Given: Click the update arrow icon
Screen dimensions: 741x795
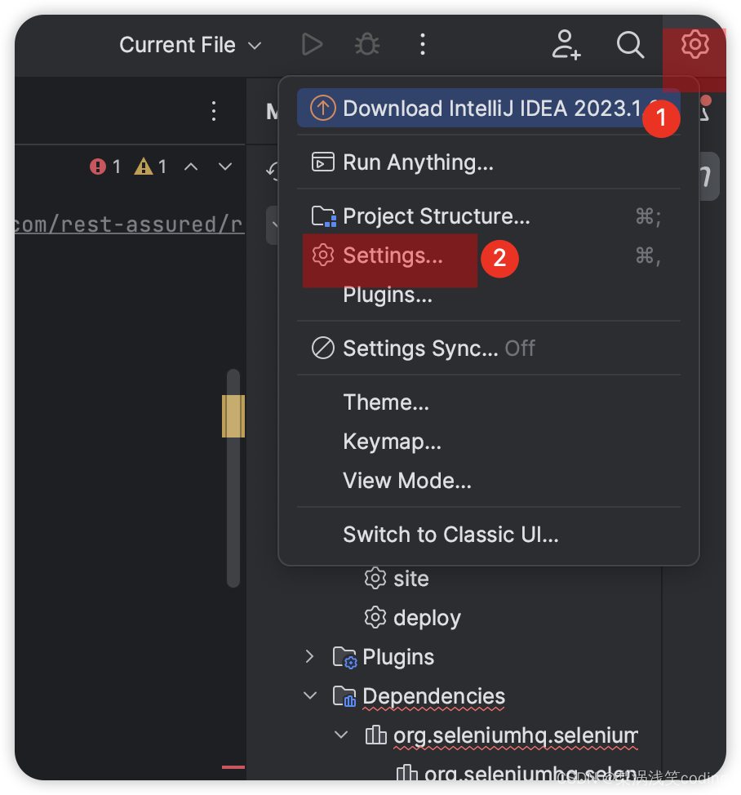Looking at the screenshot, I should coord(323,108).
